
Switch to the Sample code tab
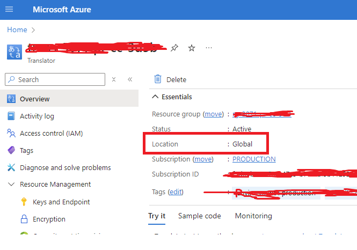pos(199,216)
